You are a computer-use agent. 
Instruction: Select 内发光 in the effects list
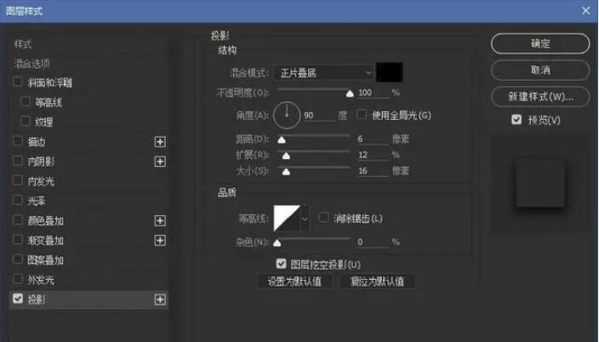click(x=41, y=181)
